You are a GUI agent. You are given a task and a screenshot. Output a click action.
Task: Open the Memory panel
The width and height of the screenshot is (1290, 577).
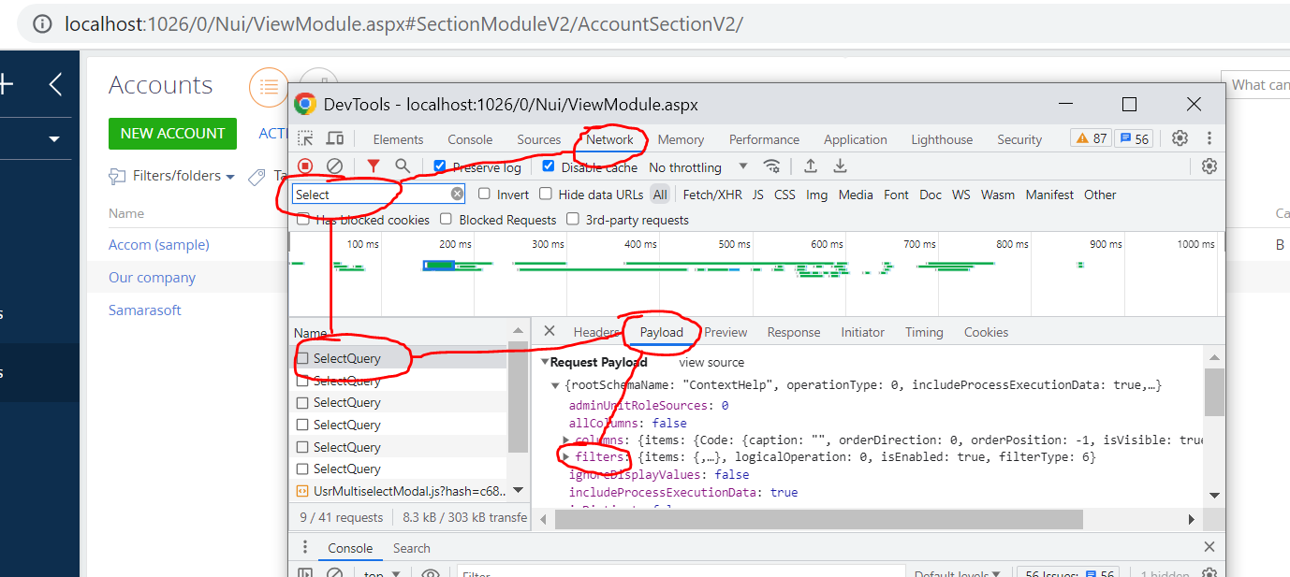[x=680, y=138]
